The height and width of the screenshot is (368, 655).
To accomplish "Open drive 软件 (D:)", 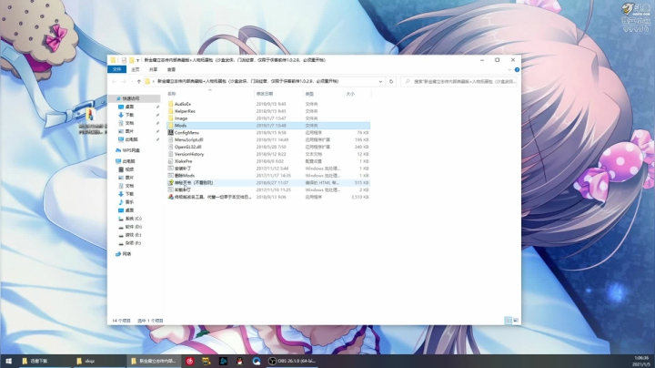I will click(x=130, y=227).
